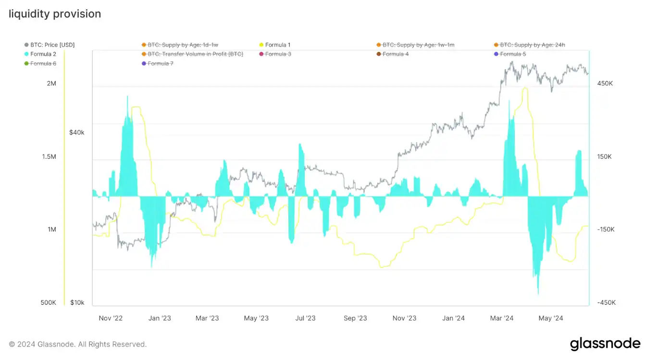Click the green Formula 6 legend dot

[x=26, y=63]
